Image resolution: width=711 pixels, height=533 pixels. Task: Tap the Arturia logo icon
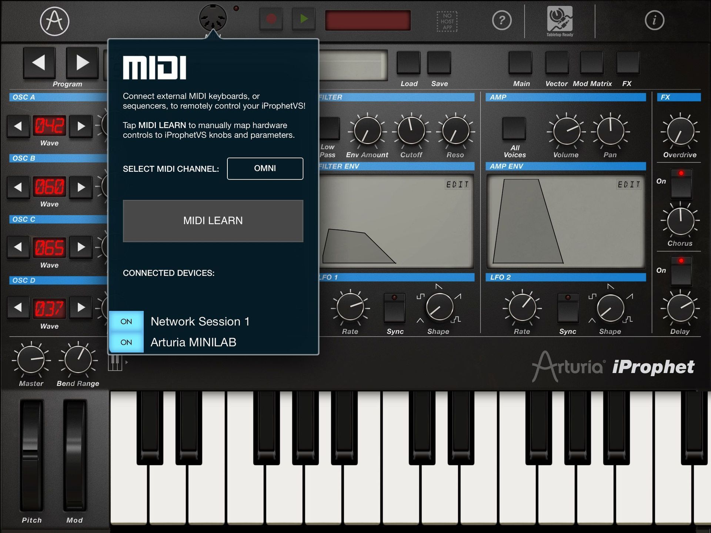click(x=54, y=21)
